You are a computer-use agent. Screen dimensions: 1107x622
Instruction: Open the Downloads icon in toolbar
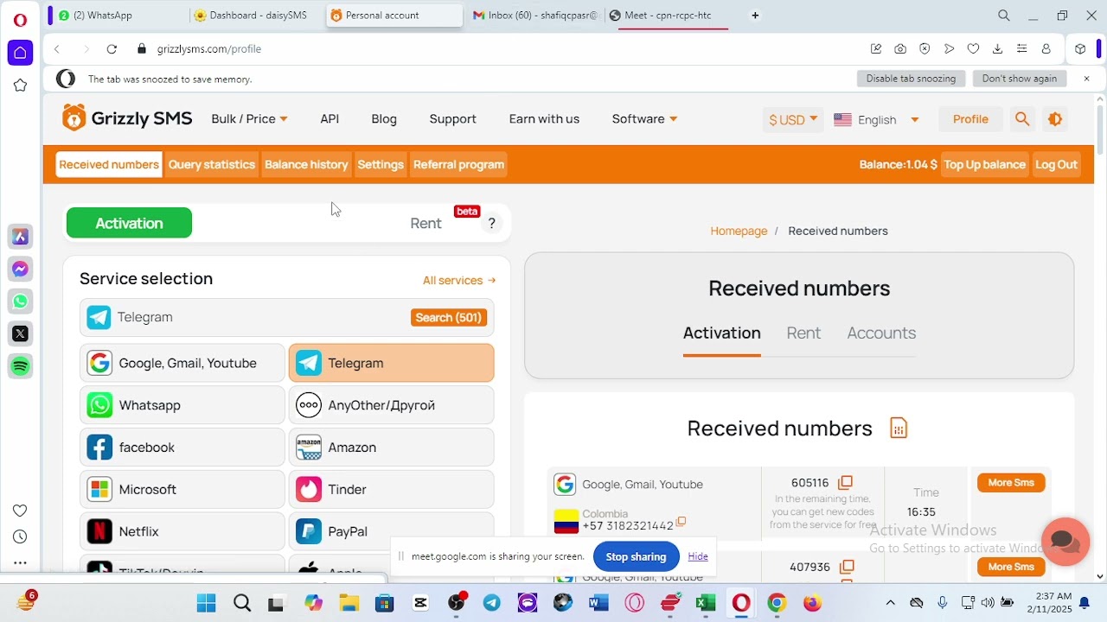[x=997, y=49]
